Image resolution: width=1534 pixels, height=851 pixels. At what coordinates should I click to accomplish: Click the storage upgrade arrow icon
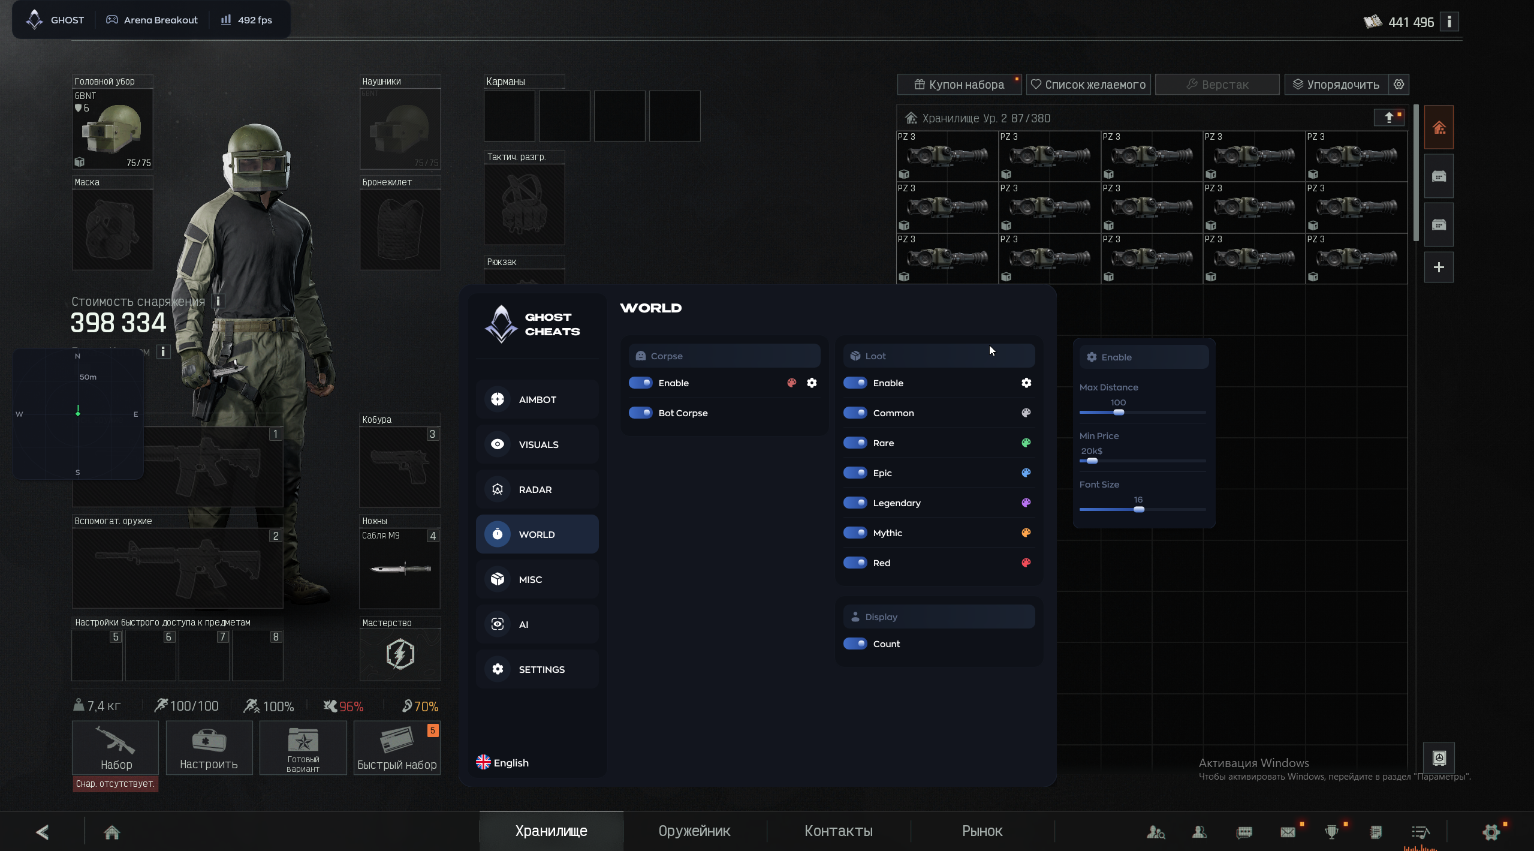(x=1388, y=118)
